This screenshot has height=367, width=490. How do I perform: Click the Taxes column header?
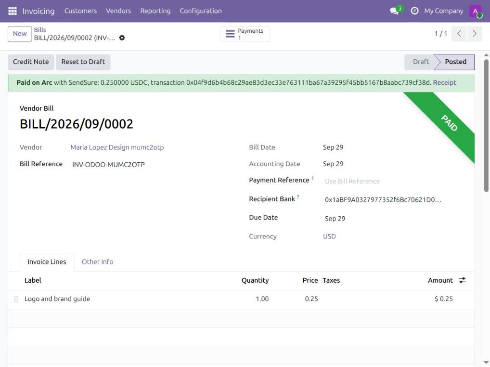coord(331,280)
